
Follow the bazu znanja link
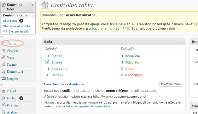pyautogui.click(x=102, y=29)
